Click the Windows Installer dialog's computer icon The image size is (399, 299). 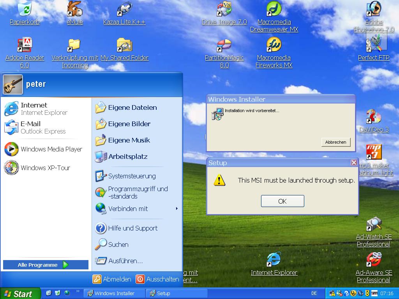pos(217,114)
